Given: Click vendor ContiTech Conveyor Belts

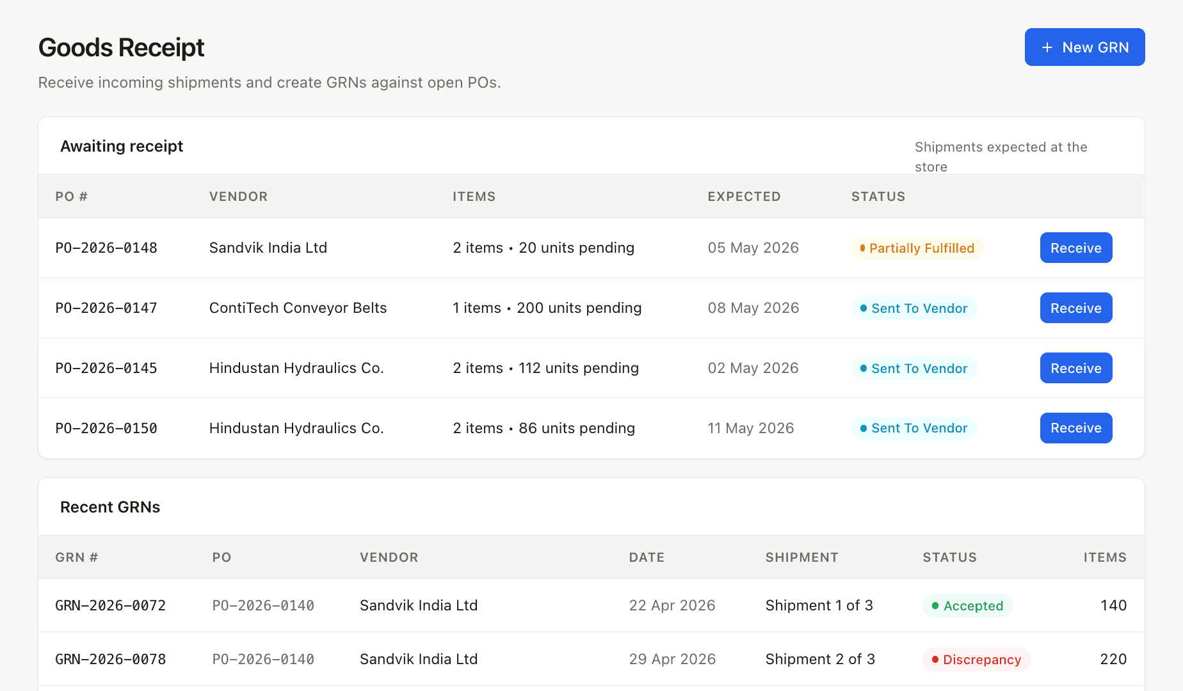Looking at the screenshot, I should [298, 308].
